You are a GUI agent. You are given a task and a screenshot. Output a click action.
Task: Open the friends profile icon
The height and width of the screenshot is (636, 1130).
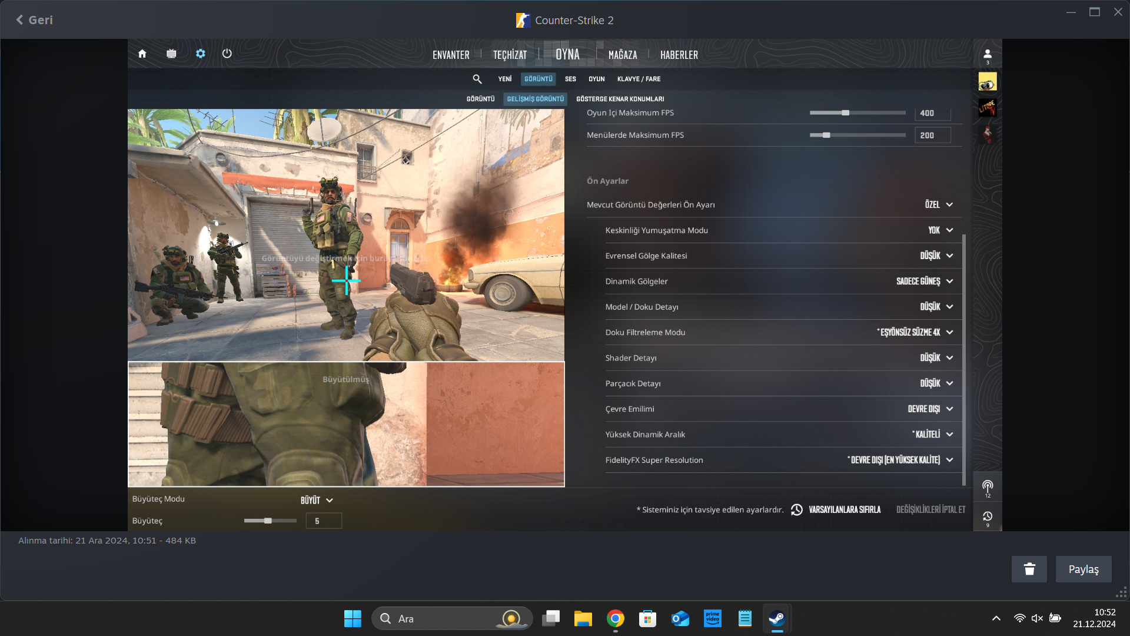click(x=988, y=55)
